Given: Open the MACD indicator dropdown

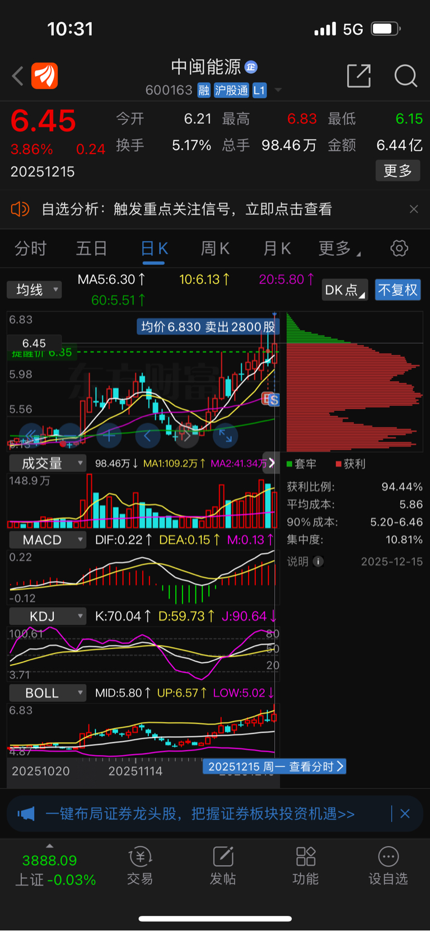Looking at the screenshot, I should 47,540.
